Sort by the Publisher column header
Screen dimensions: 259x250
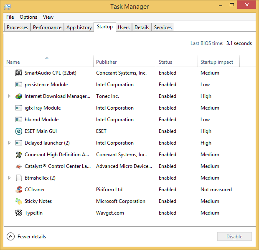point(125,61)
